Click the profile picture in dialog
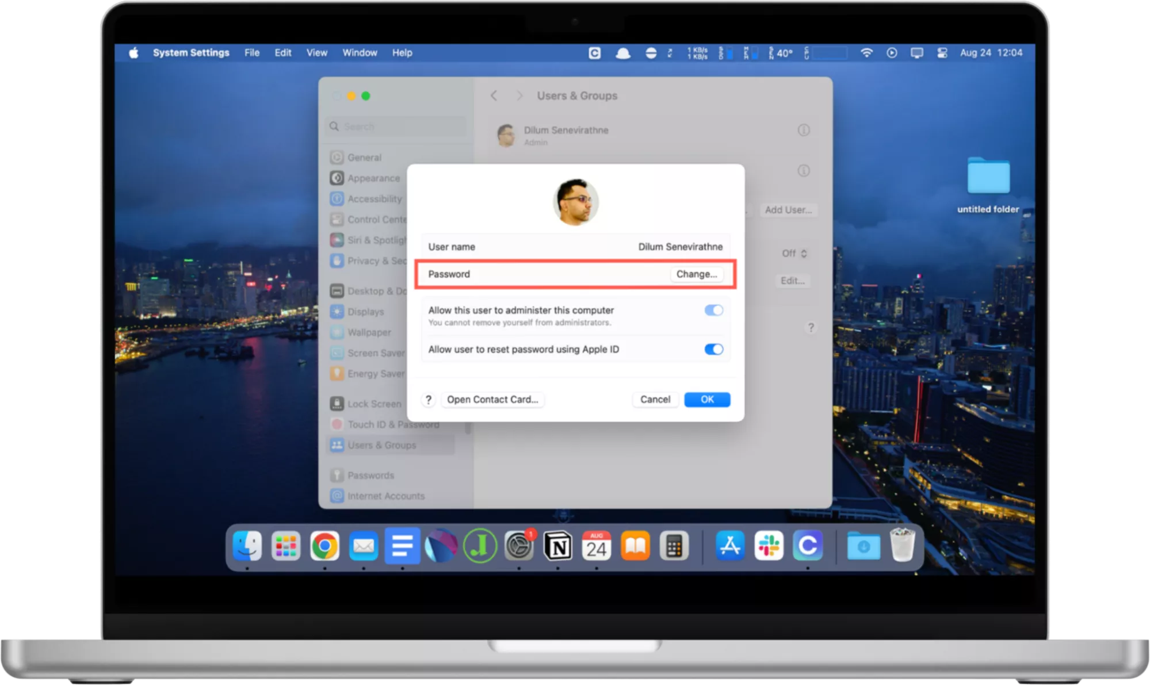The height and width of the screenshot is (690, 1150). [576, 201]
